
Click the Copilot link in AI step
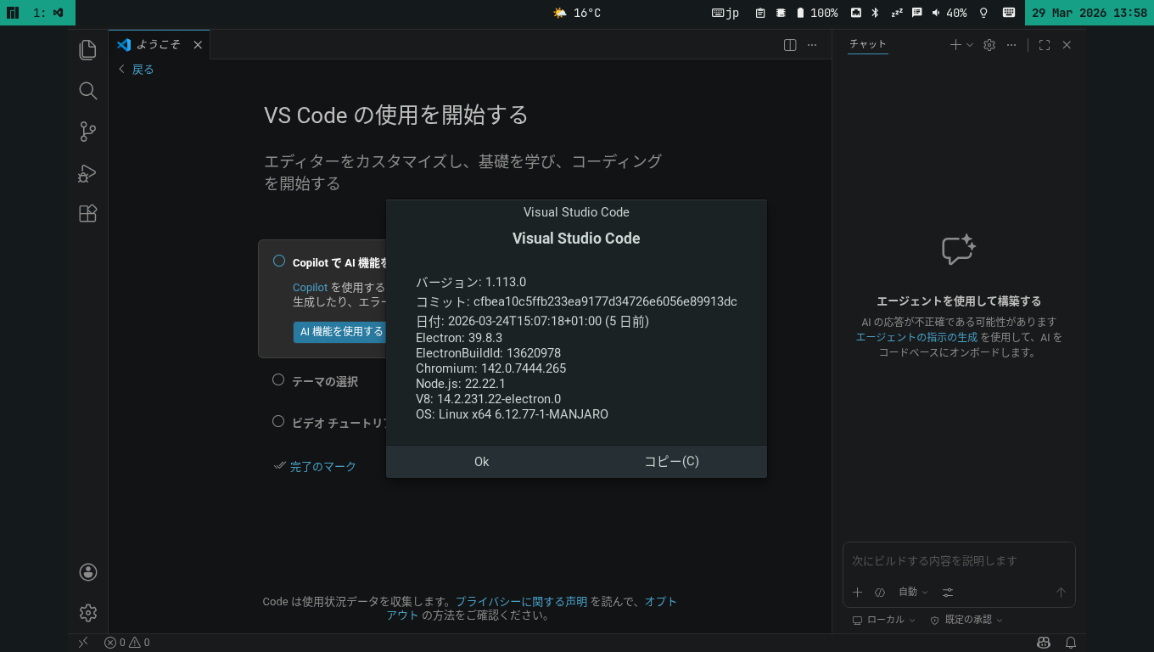pos(310,288)
